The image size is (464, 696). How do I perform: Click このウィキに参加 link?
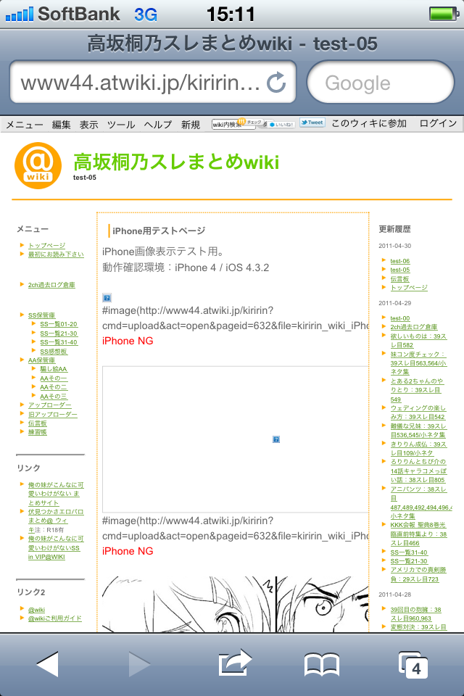click(x=369, y=123)
